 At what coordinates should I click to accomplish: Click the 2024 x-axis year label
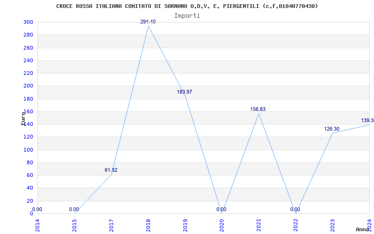click(369, 225)
